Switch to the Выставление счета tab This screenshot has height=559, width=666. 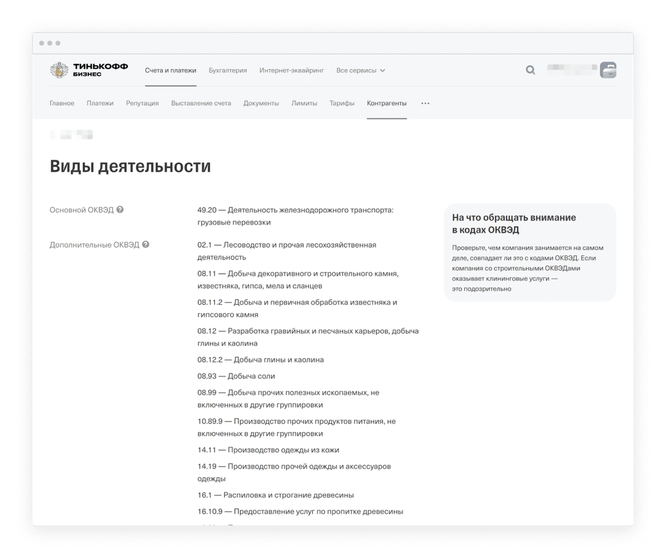coord(200,103)
